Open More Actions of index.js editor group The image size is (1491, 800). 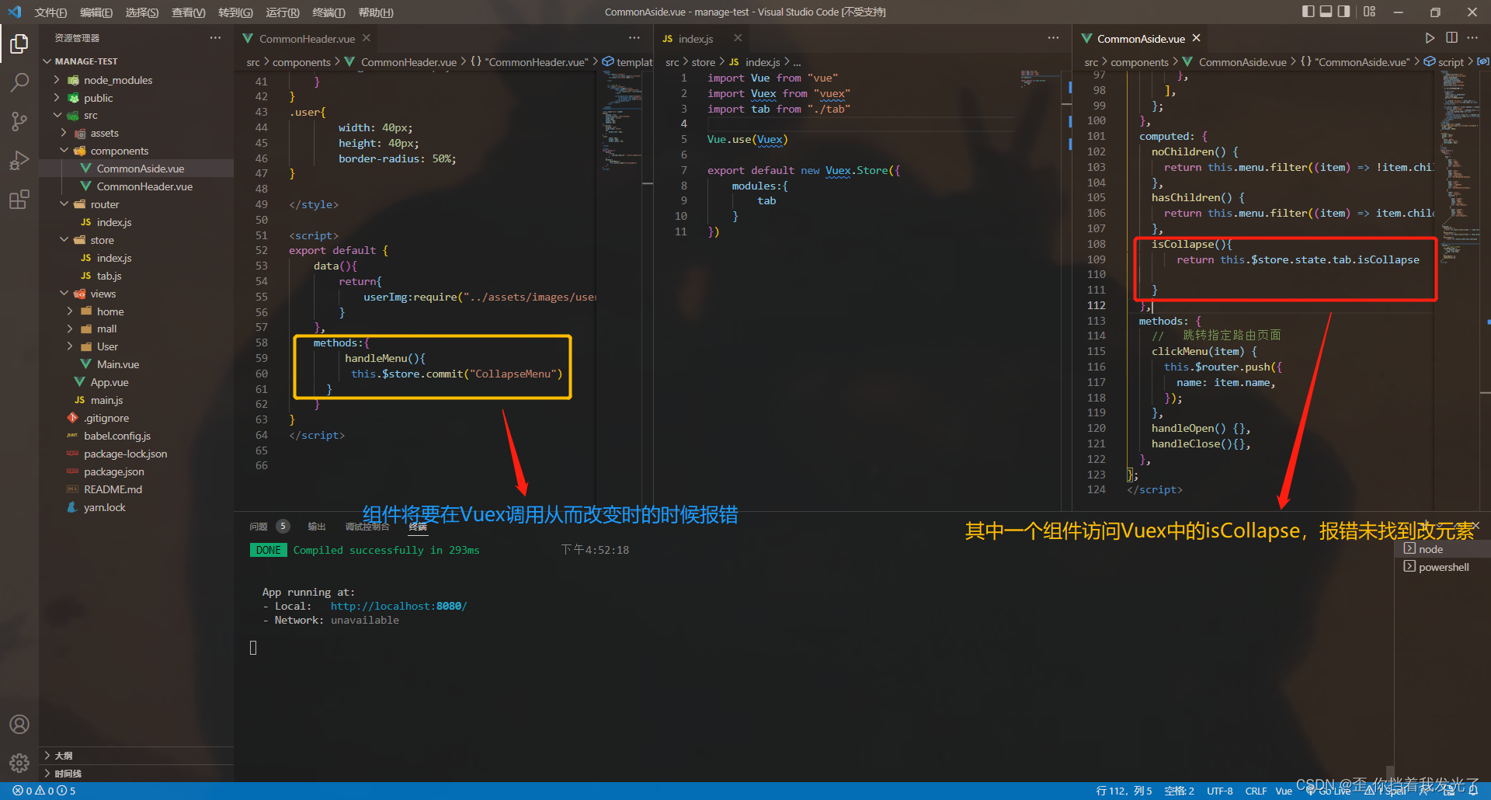(1053, 38)
